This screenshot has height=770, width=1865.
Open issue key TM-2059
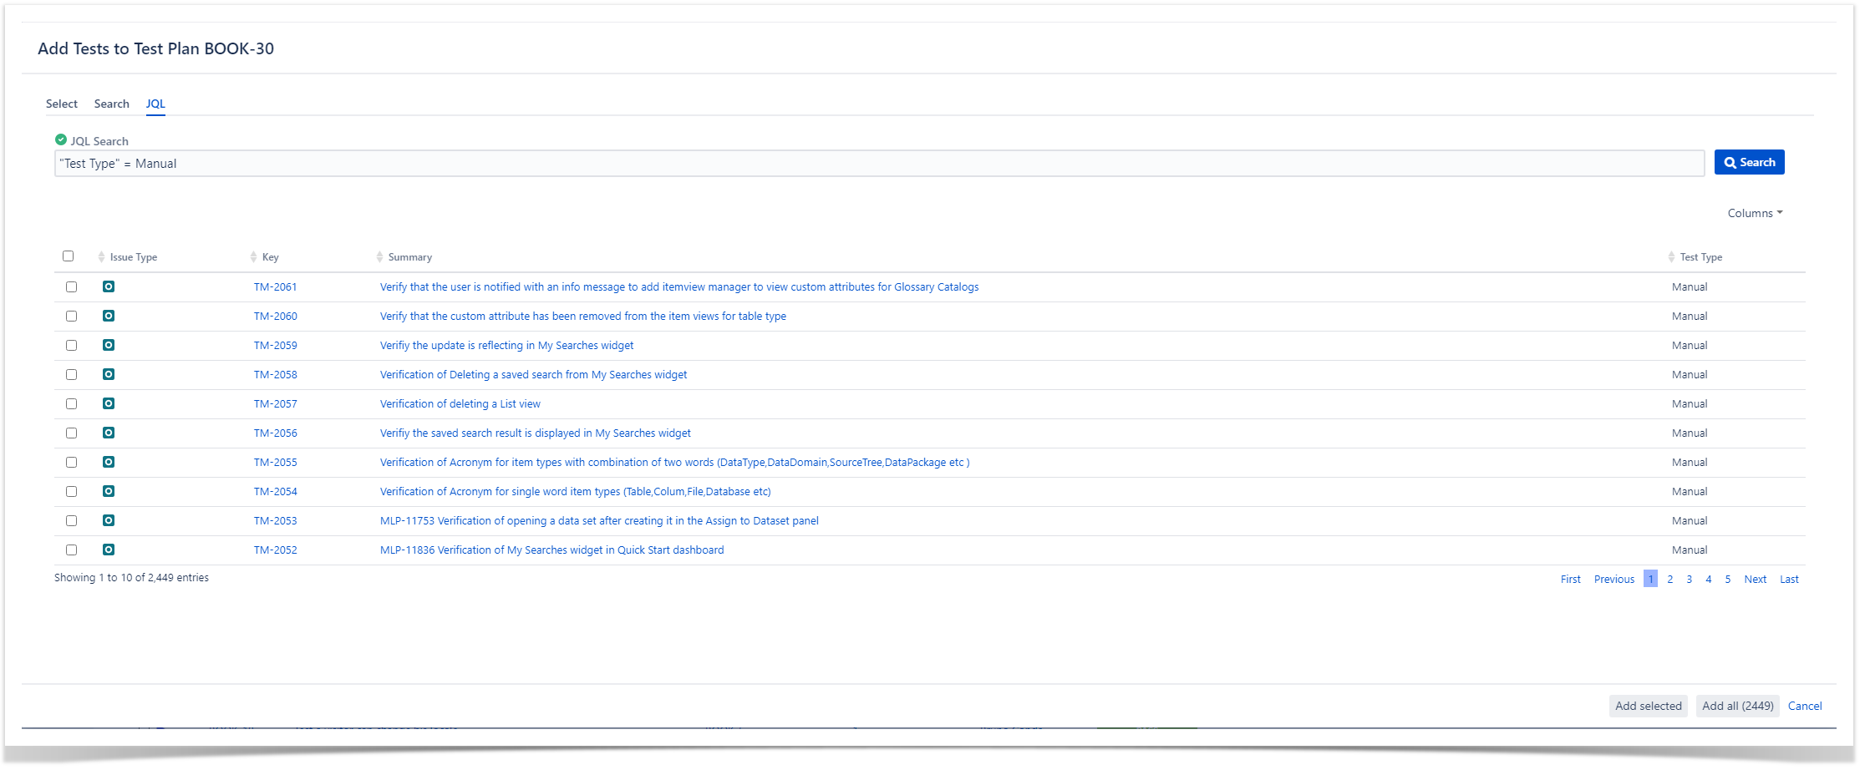(276, 345)
